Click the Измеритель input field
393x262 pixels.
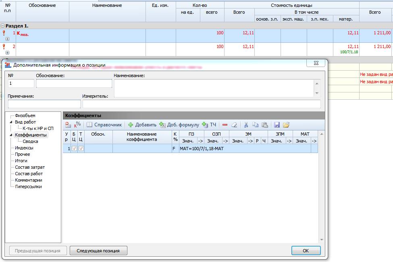(202, 104)
